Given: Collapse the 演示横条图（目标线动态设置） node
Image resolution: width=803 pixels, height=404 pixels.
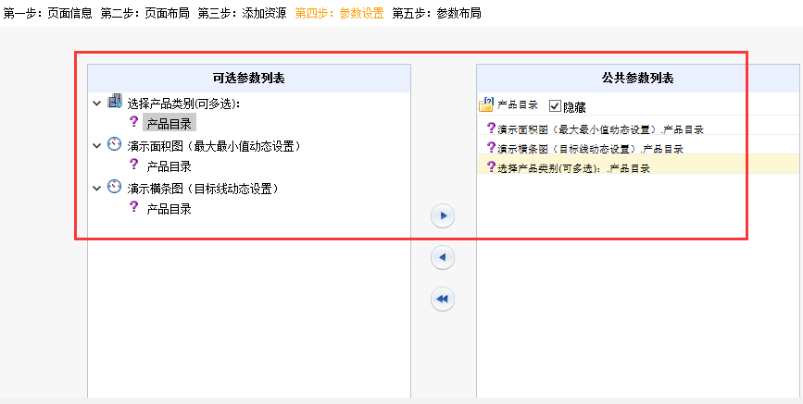Looking at the screenshot, I should click(x=97, y=189).
